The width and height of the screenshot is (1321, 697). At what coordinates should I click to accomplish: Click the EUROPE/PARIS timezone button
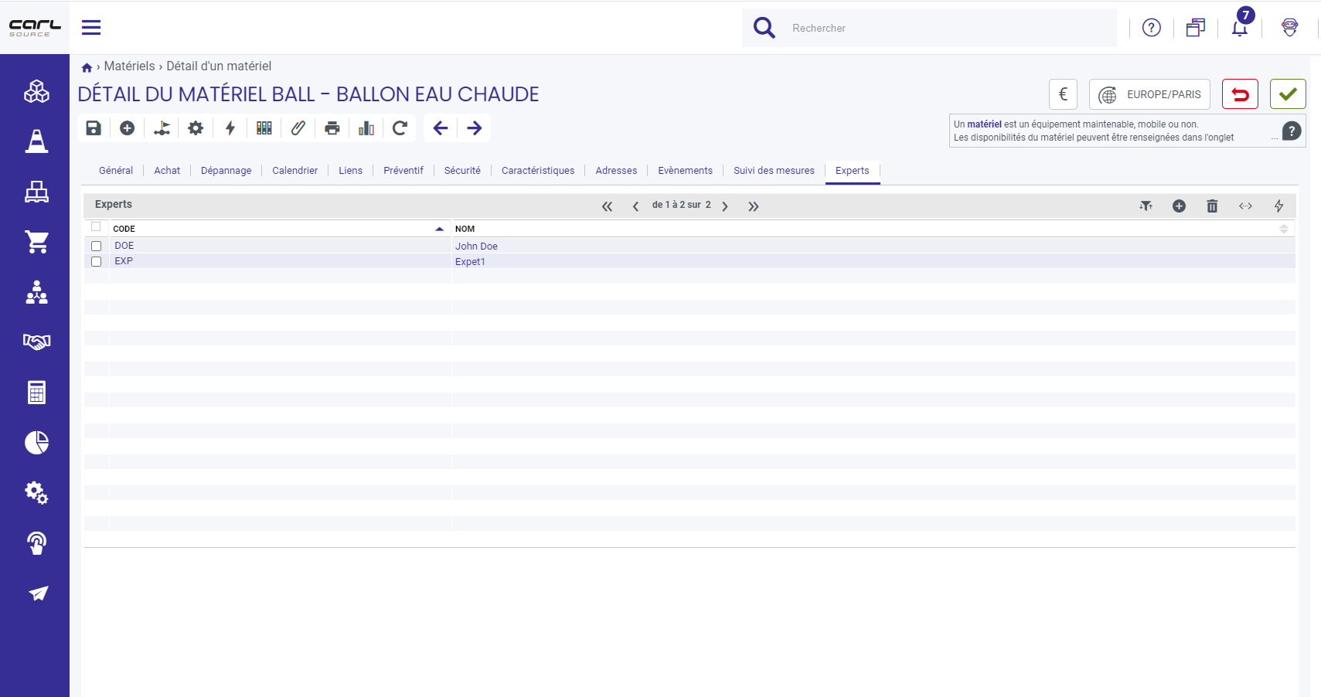(x=1149, y=94)
